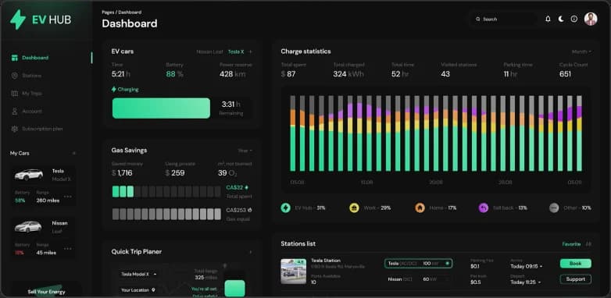The height and width of the screenshot is (298, 611).
Task: Open Dashboard in the sidebar
Action: coord(35,58)
